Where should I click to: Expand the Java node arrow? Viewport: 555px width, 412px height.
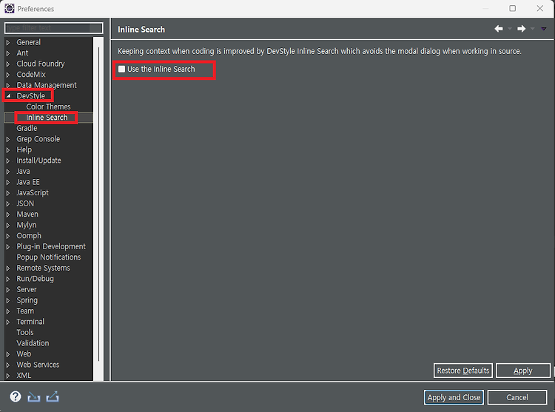pos(8,172)
